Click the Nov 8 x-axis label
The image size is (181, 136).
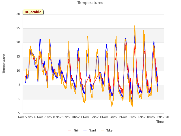[x=51, y=117]
